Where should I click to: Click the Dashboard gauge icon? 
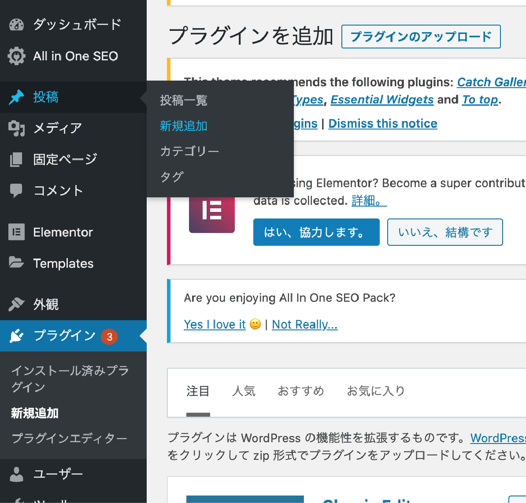point(16,25)
